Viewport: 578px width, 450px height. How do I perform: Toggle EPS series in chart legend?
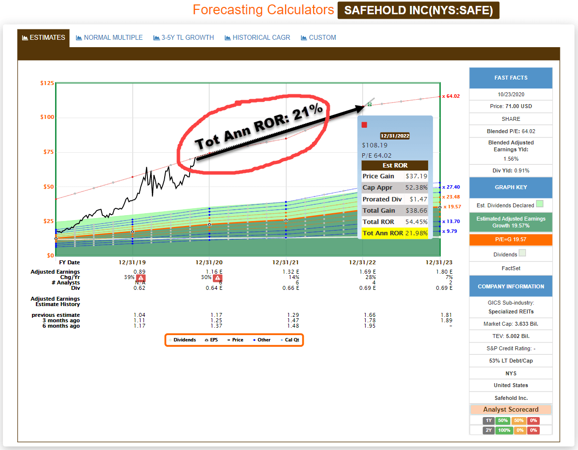211,340
